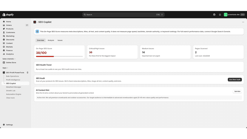Screen dimensions: 247x139
Task: Switch to the Issues tab
Action: 60,40
